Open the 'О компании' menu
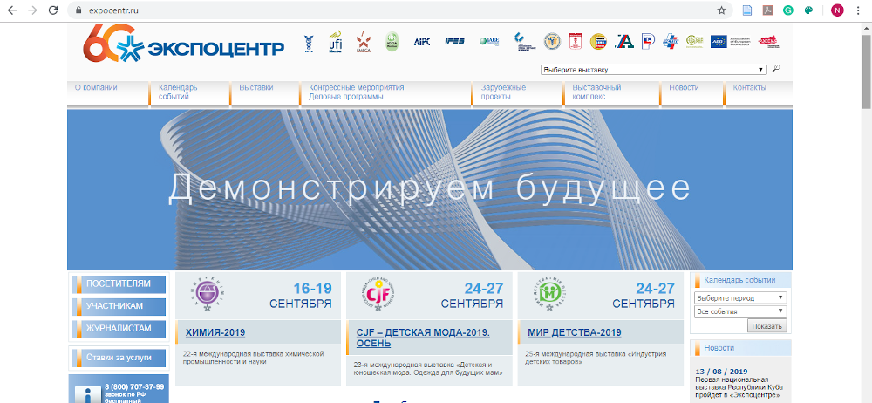The image size is (872, 403). [96, 87]
